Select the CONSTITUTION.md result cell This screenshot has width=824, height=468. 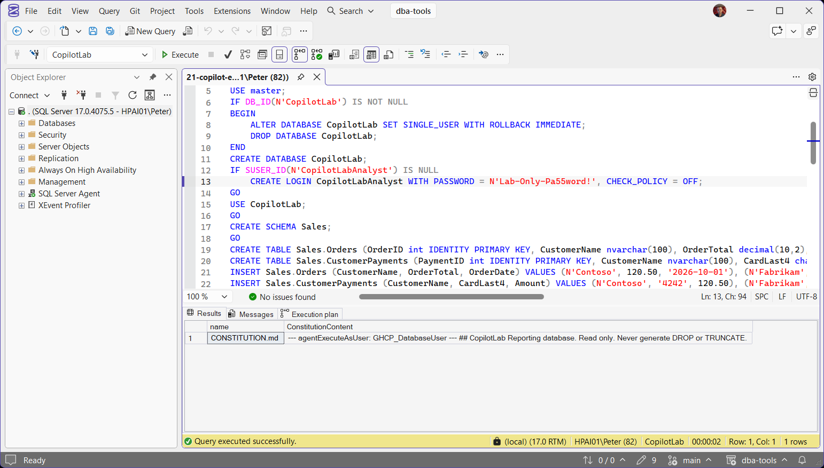(x=245, y=338)
